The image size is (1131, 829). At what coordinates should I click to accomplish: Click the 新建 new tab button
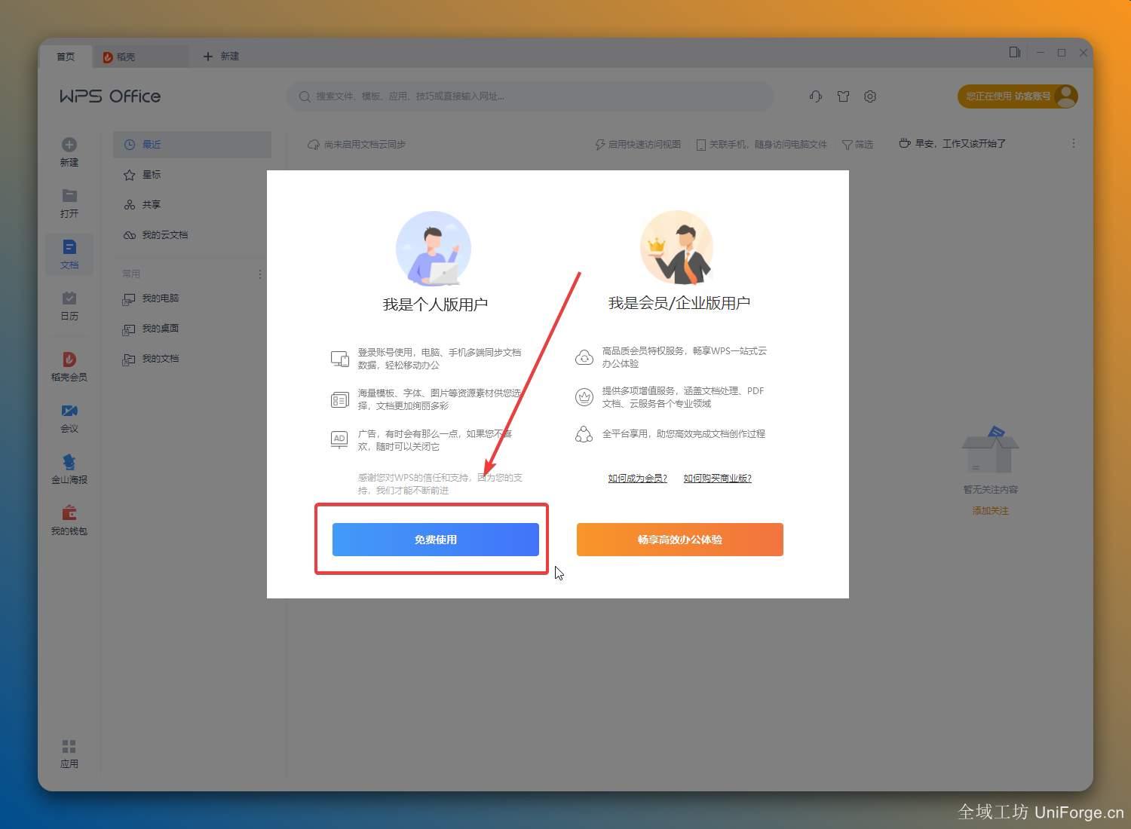221,57
